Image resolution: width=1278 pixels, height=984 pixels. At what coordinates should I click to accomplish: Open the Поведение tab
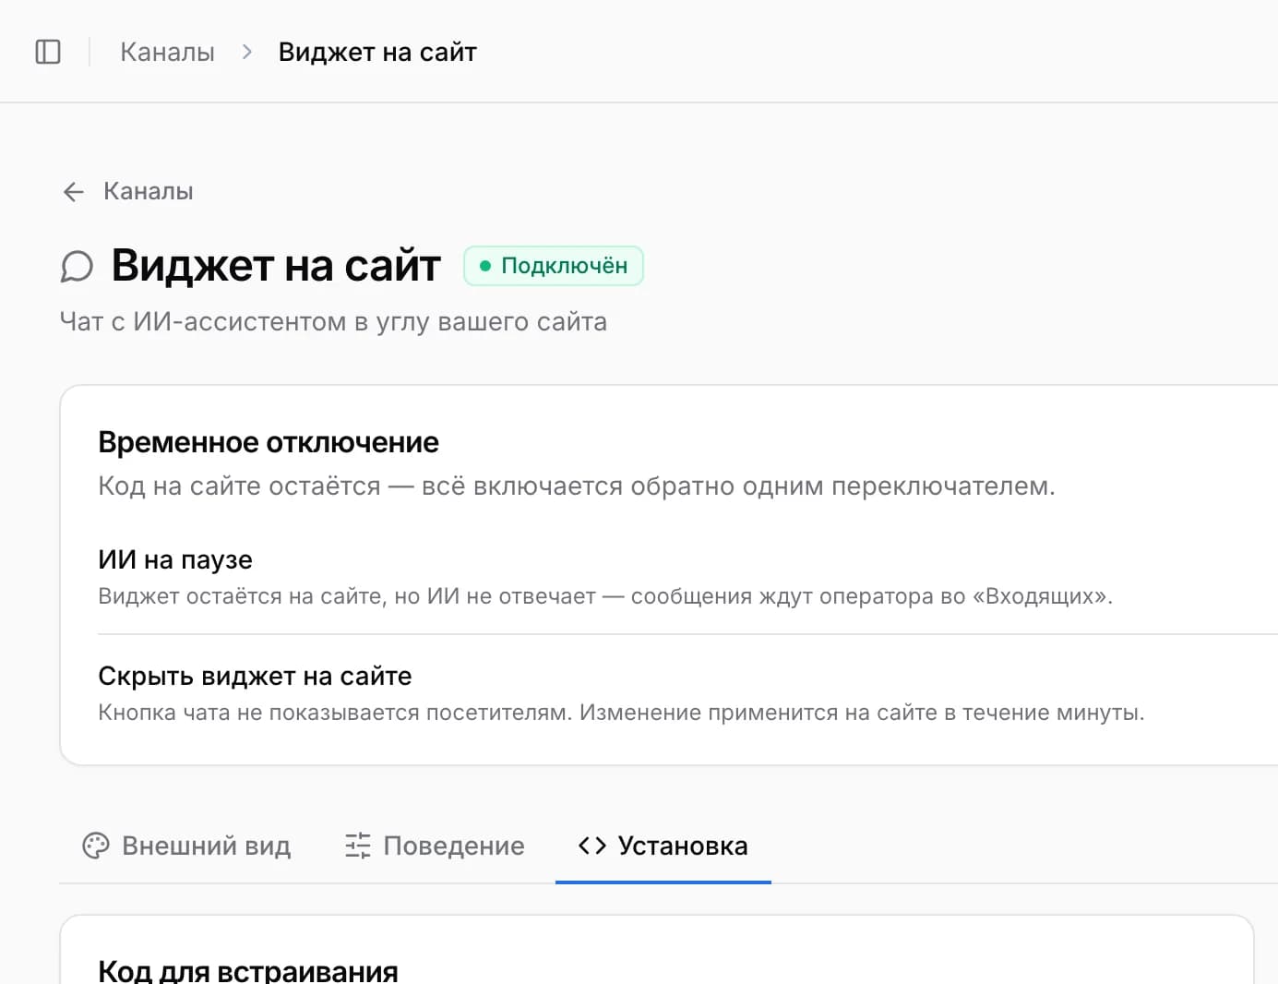point(435,846)
